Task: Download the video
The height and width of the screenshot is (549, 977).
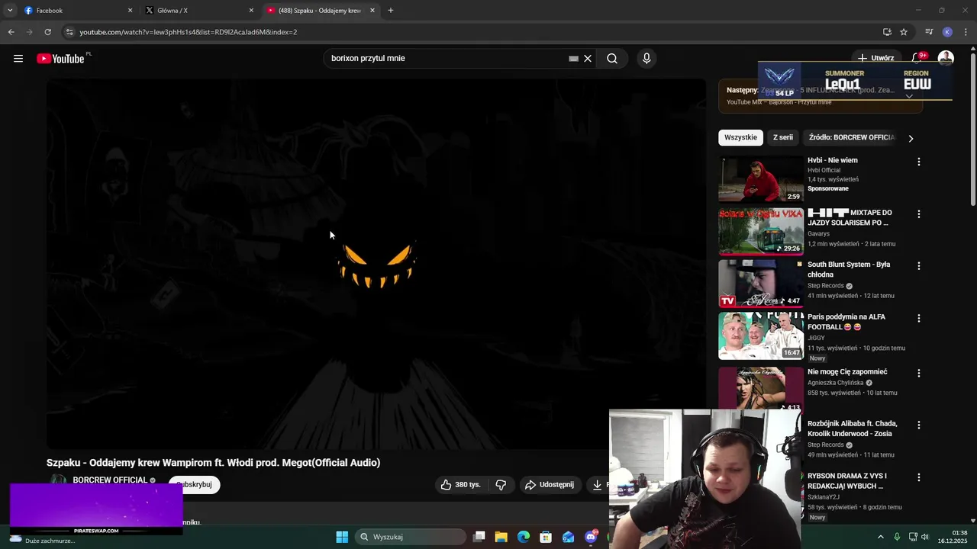Action: click(598, 485)
